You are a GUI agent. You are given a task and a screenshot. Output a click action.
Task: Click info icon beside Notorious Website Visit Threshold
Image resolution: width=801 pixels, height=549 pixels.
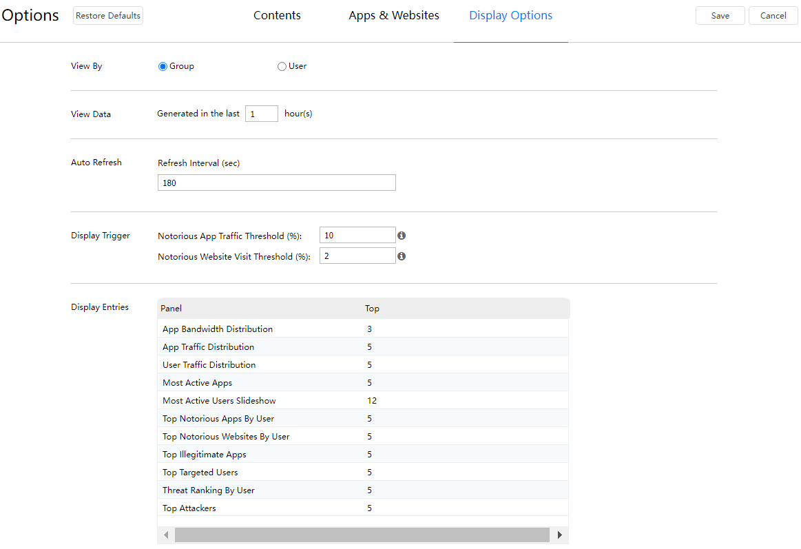tap(402, 256)
